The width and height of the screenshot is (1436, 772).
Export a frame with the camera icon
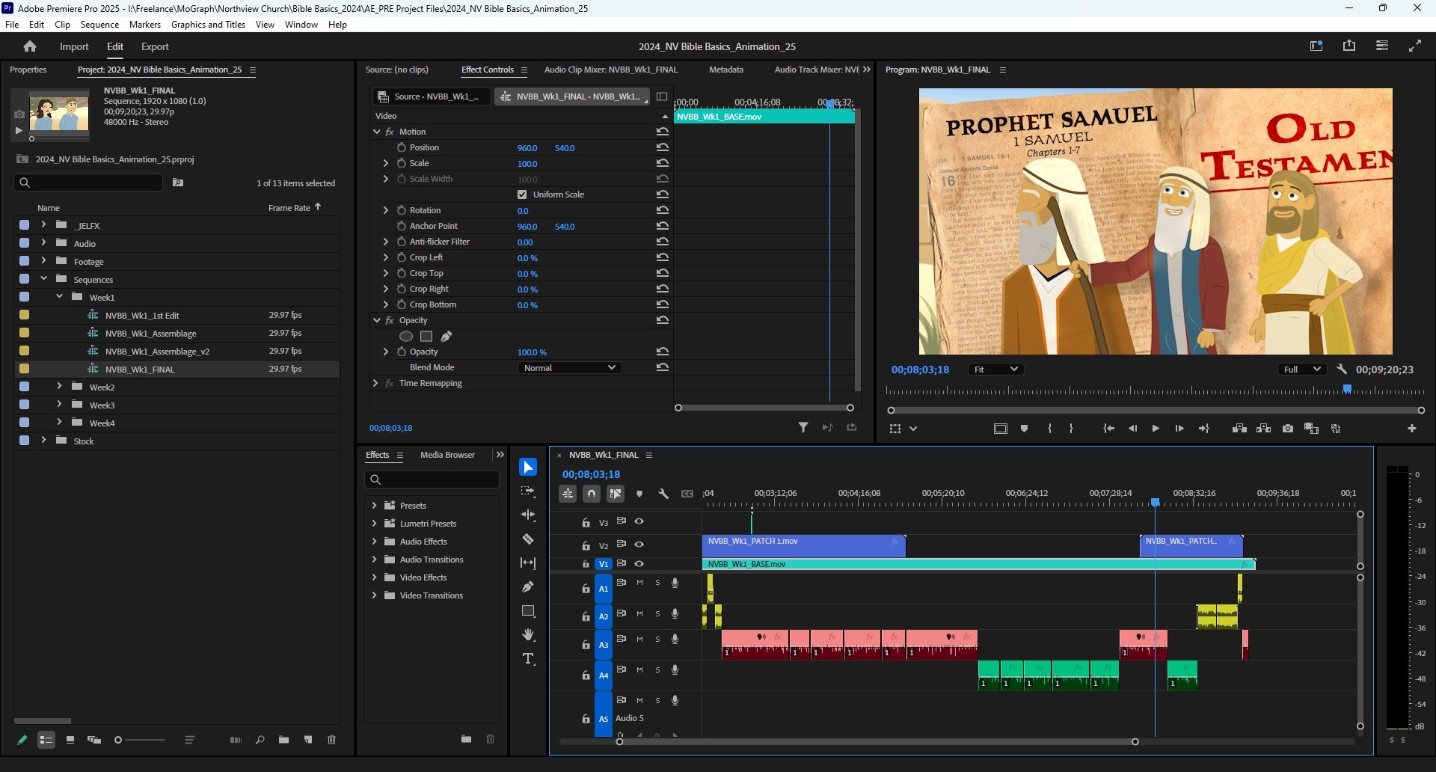point(1288,428)
